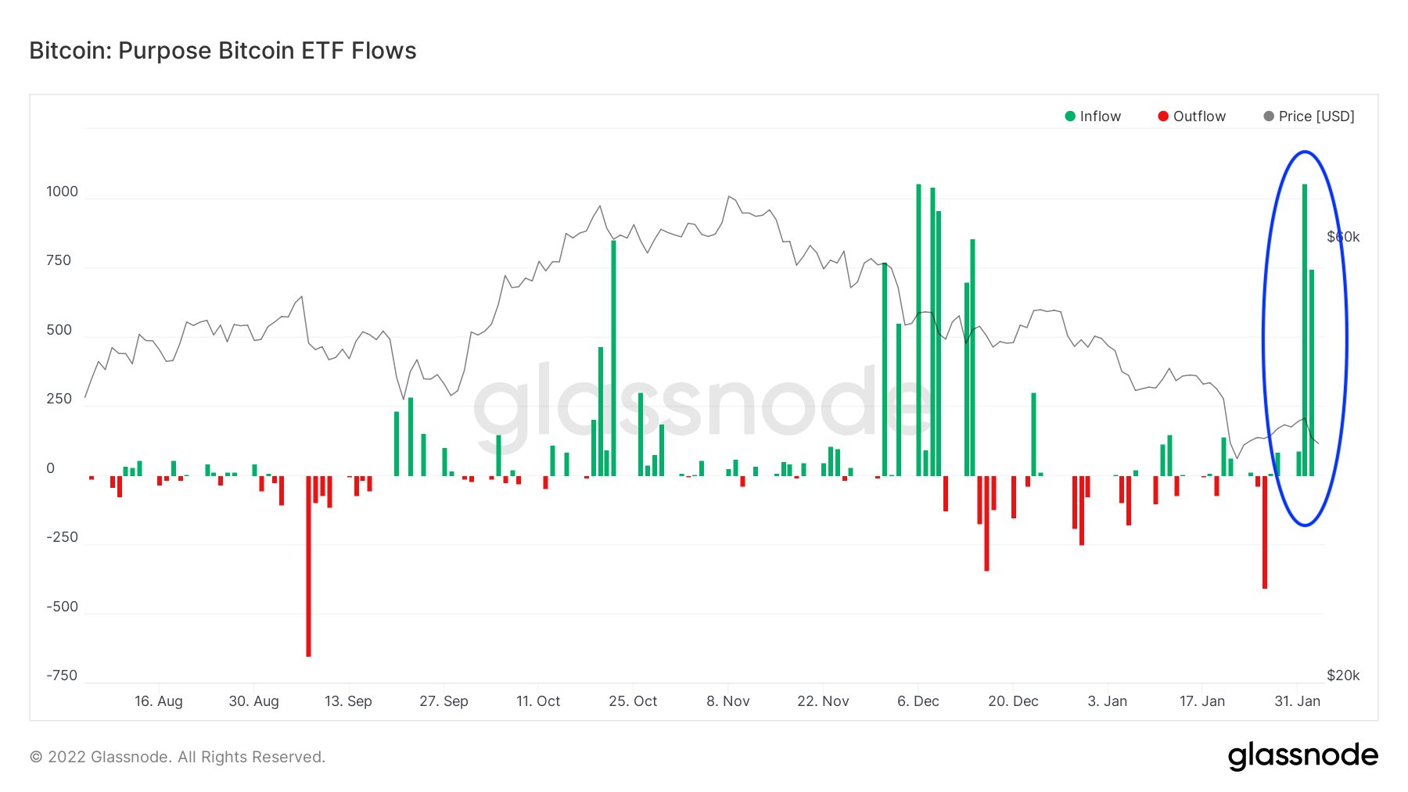Click the 16. Aug date axis label
1408x792 pixels.
click(159, 701)
